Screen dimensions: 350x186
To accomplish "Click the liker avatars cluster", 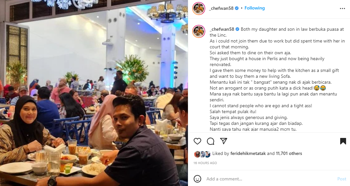I will (x=202, y=154).
